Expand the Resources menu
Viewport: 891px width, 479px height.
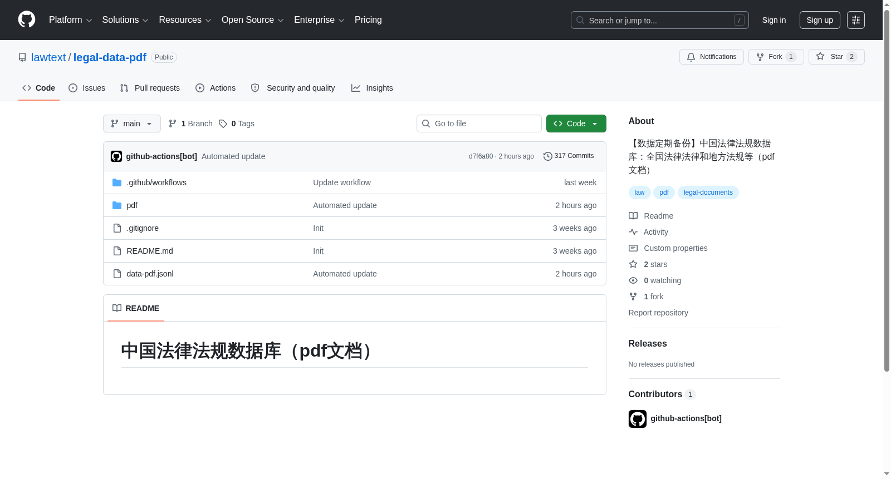point(185,20)
